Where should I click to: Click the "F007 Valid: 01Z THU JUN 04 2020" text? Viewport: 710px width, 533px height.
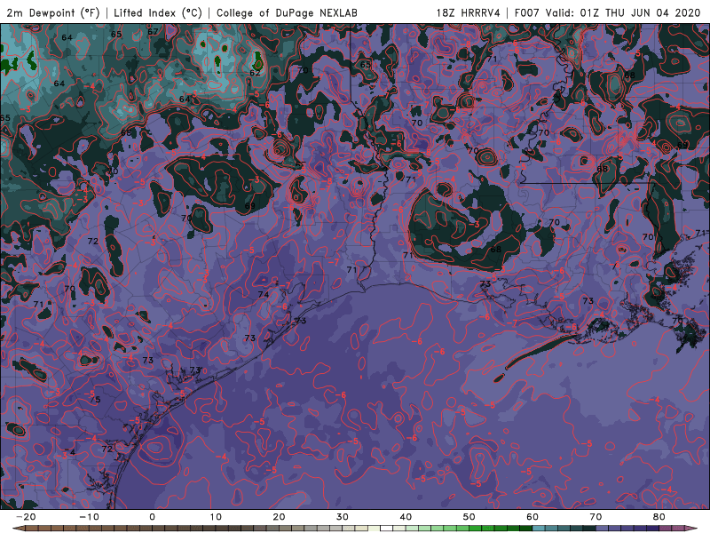(x=608, y=12)
